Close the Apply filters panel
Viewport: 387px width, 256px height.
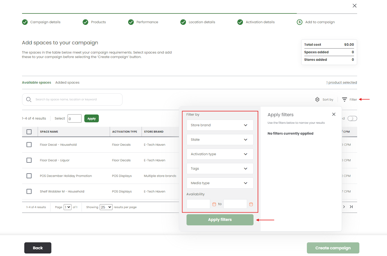[334, 114]
